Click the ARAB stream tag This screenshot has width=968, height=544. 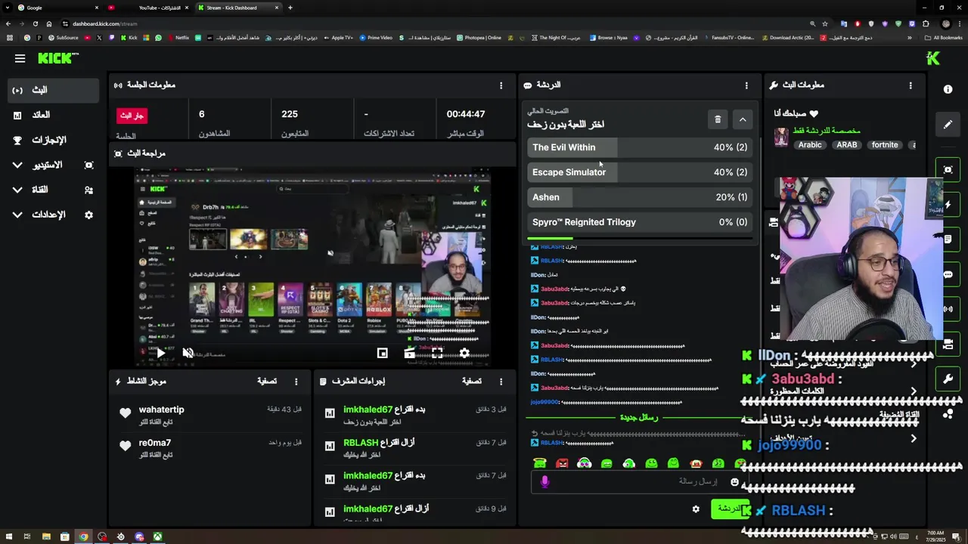pos(847,145)
